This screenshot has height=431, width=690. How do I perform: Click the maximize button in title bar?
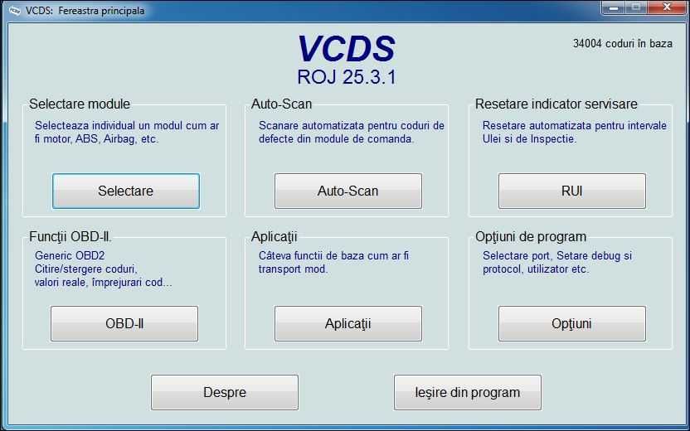coord(636,7)
